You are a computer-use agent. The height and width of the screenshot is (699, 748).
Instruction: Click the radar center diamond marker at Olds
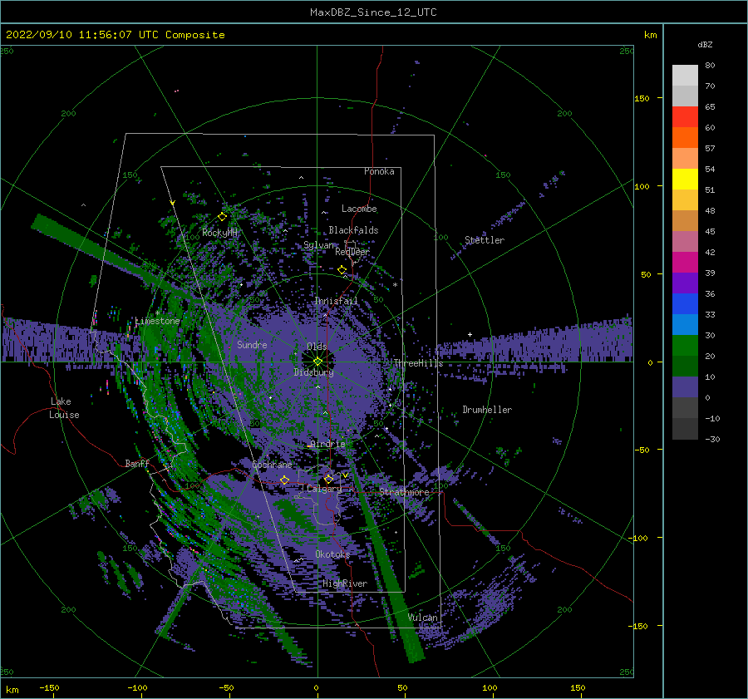pos(317,362)
